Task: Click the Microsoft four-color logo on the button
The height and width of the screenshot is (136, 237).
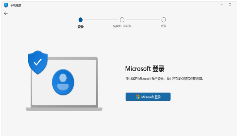Action: coord(138,97)
